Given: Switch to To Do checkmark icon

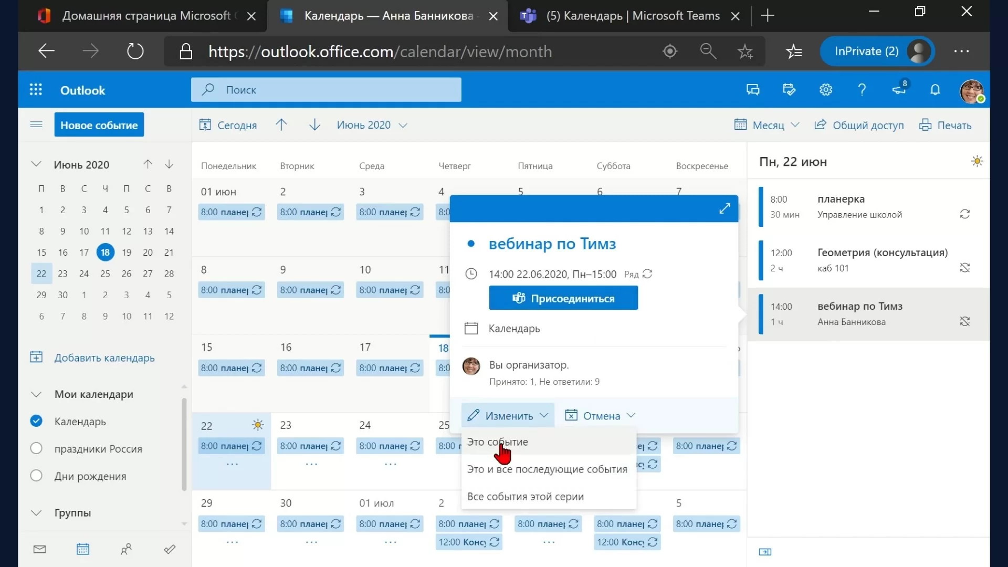Looking at the screenshot, I should pos(170,549).
